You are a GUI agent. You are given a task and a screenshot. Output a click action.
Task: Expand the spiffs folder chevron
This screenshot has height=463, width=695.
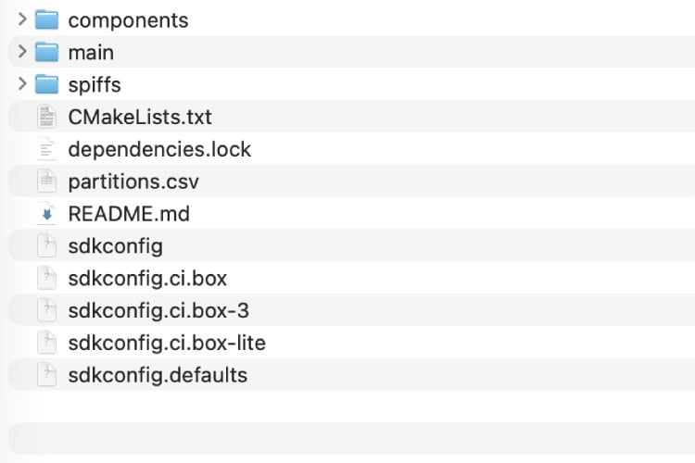(22, 84)
